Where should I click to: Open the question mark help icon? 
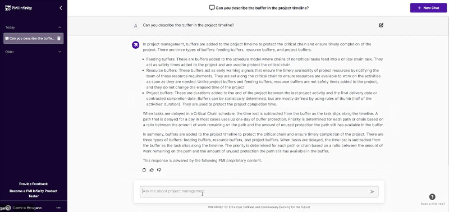pyautogui.click(x=432, y=197)
